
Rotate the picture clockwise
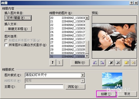(102, 63)
